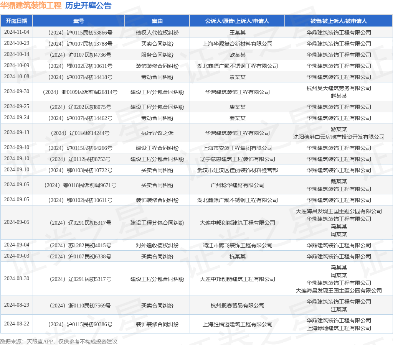393x345 pixels.
Task: Click plaintiff 上海胜福迈建筑工程有限公司
Action: coord(237,324)
